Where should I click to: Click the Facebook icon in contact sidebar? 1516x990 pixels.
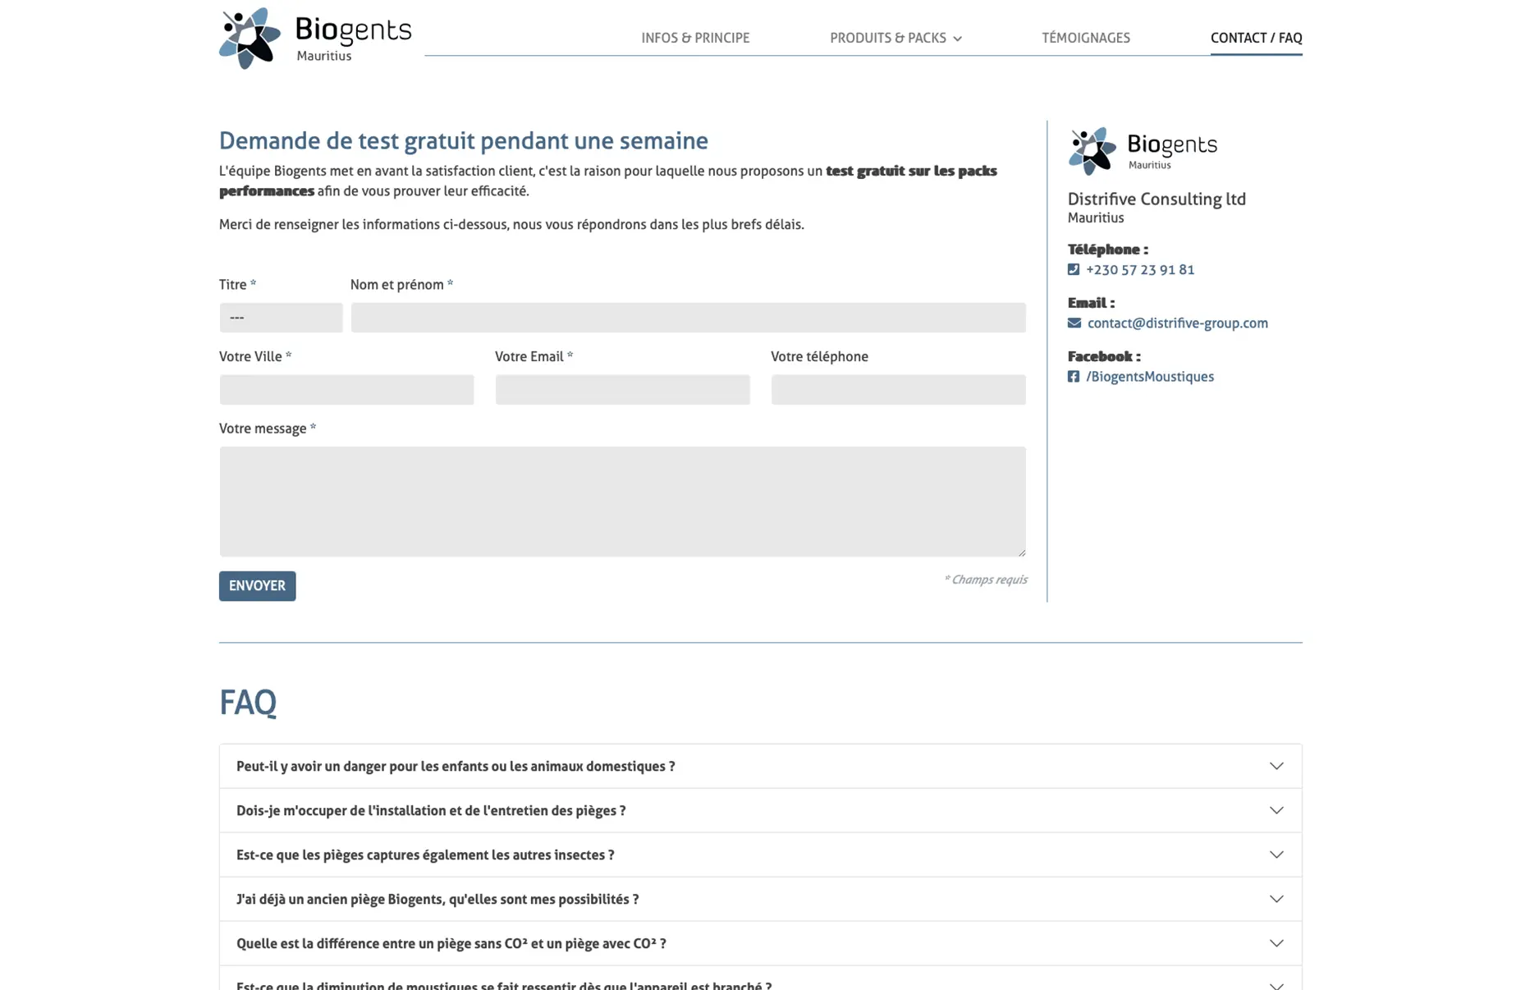coord(1073,376)
